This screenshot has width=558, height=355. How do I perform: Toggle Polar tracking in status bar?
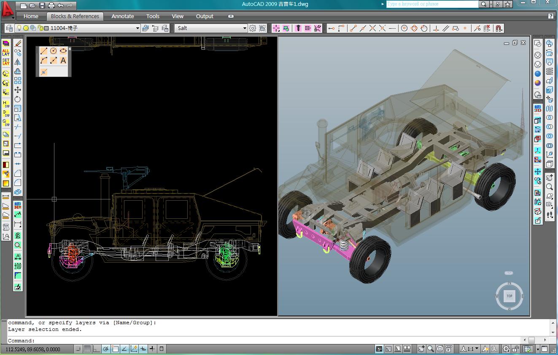106,349
